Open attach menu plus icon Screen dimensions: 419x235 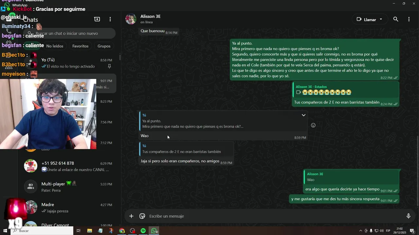coord(131,216)
